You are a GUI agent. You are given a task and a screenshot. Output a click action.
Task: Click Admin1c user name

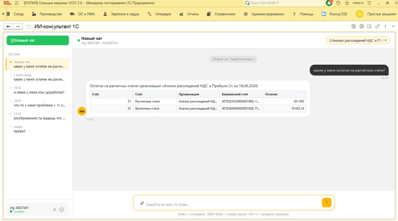coord(358,3)
